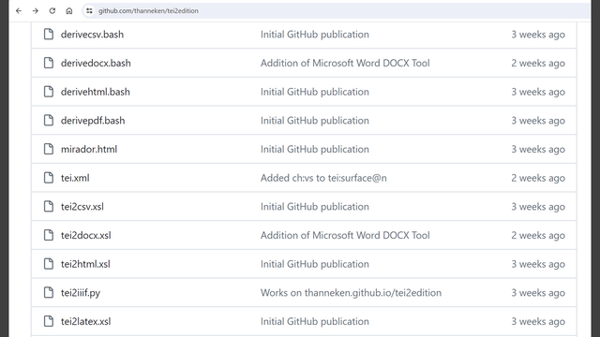The image size is (600, 337).
Task: Go back with the browser back arrow
Action: coord(19,10)
